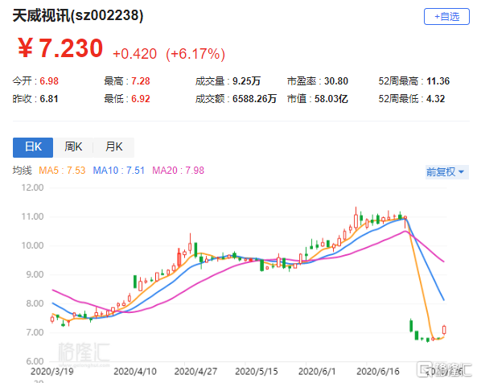Select the MA10 : 7.51 indicator label

click(118, 171)
